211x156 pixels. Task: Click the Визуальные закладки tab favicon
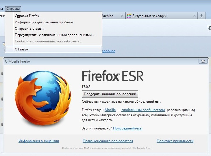click(129, 16)
